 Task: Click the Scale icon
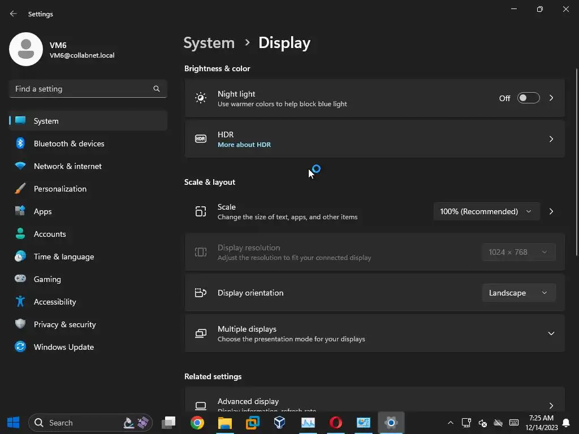coord(201,211)
